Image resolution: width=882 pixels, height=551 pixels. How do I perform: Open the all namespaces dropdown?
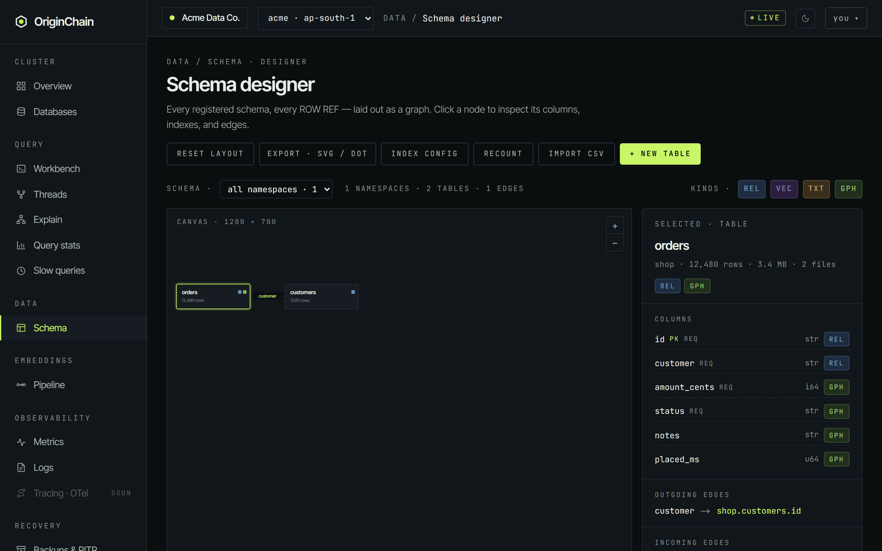276,189
